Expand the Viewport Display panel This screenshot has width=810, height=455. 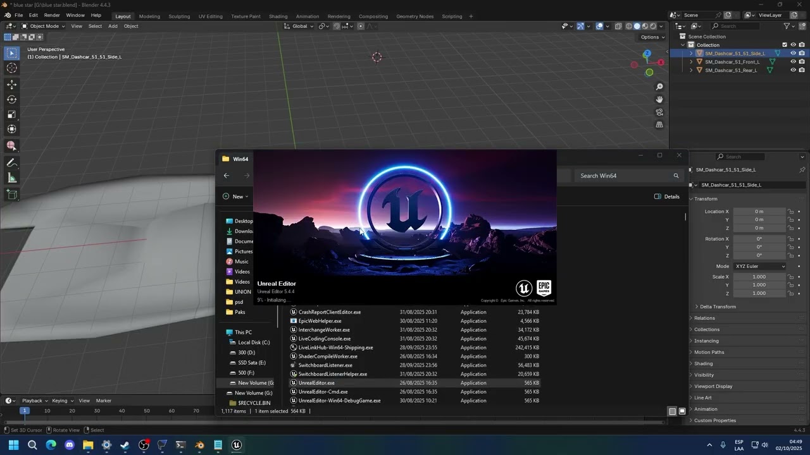(713, 386)
